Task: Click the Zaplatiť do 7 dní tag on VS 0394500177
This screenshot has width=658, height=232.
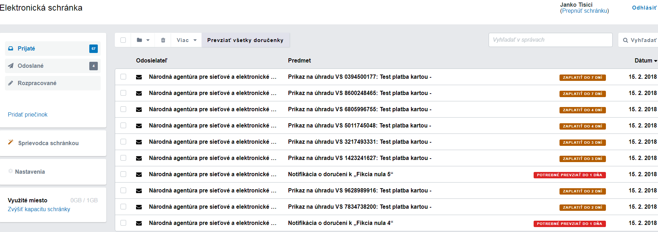Action: tap(583, 77)
